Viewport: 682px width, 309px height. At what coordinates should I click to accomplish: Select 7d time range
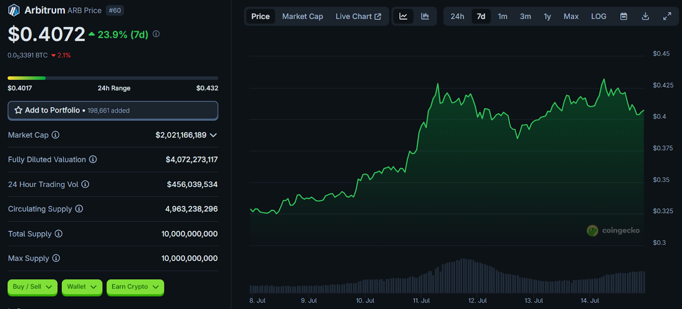481,16
